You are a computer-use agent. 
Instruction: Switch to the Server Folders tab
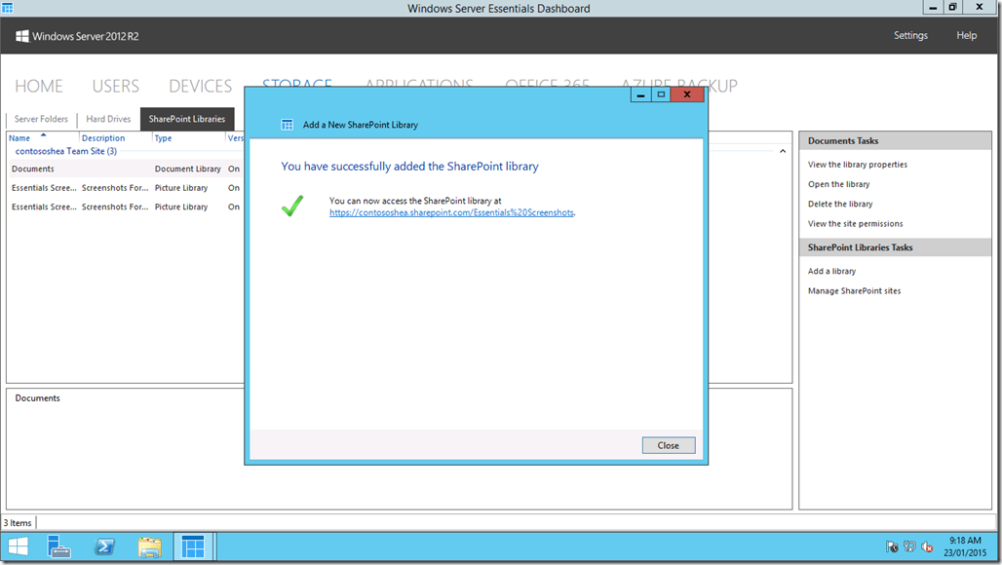click(41, 118)
